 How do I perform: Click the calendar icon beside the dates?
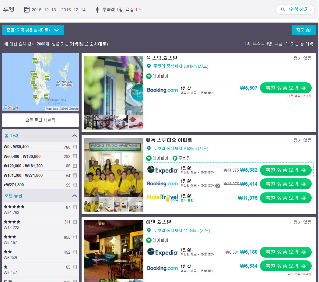(27, 9)
